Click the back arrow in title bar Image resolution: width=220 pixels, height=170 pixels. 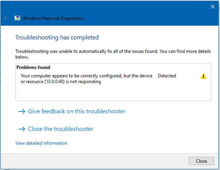(6, 18)
